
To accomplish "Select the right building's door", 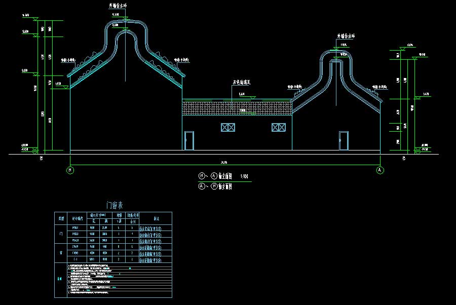I will [x=344, y=140].
